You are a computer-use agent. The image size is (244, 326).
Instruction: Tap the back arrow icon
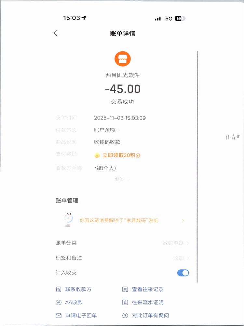pos(56,33)
